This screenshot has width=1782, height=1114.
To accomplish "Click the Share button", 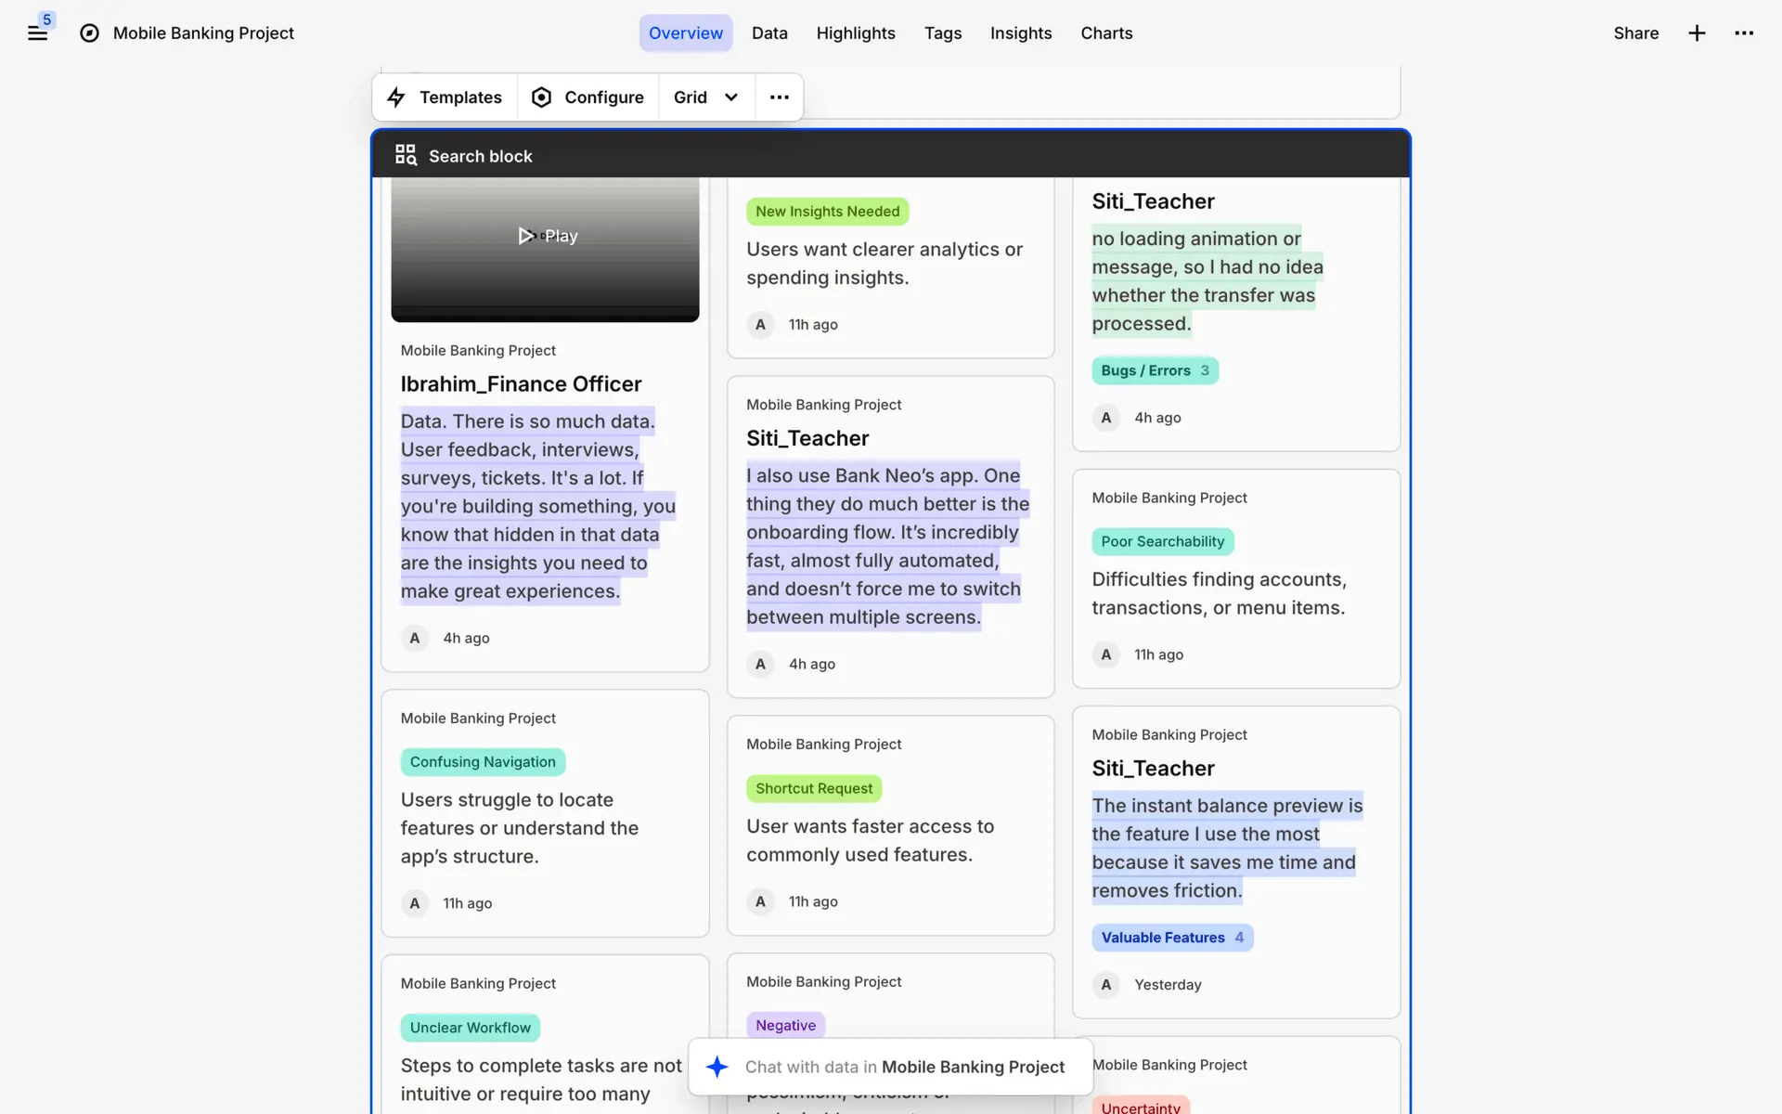I will [1635, 33].
